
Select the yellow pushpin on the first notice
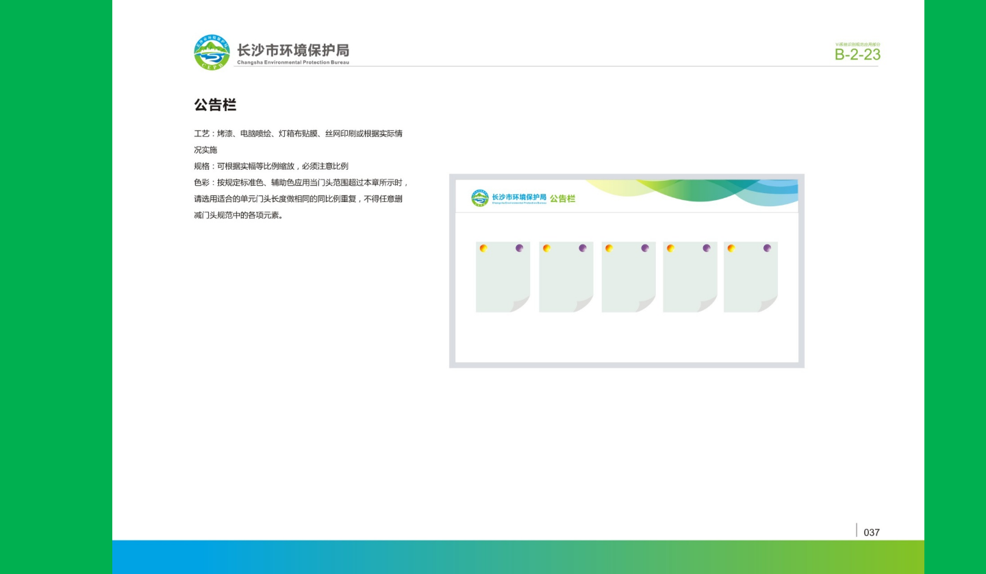tap(483, 249)
